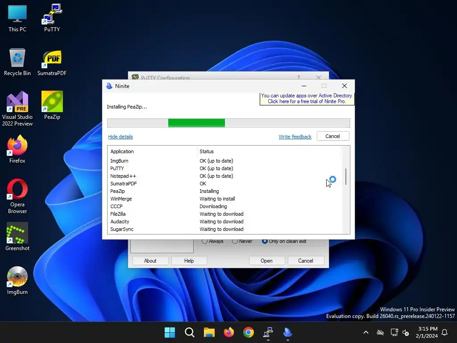Click the PuTTY Configuration title icon
This screenshot has height=343, width=457.
[x=135, y=77]
